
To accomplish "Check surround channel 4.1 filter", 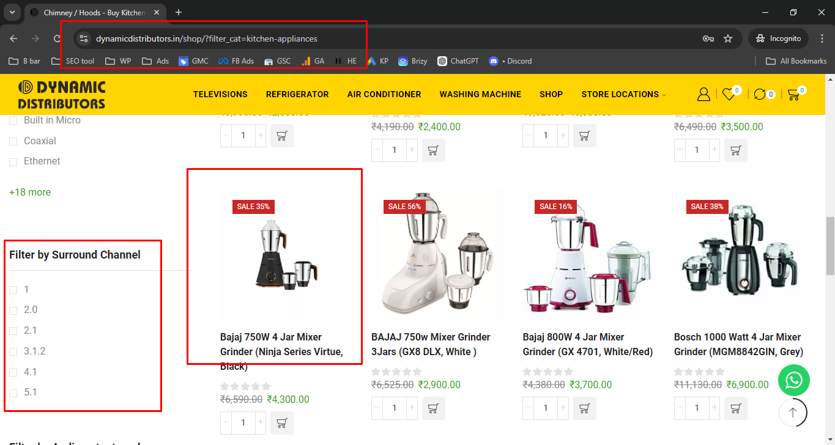I will tap(13, 373).
